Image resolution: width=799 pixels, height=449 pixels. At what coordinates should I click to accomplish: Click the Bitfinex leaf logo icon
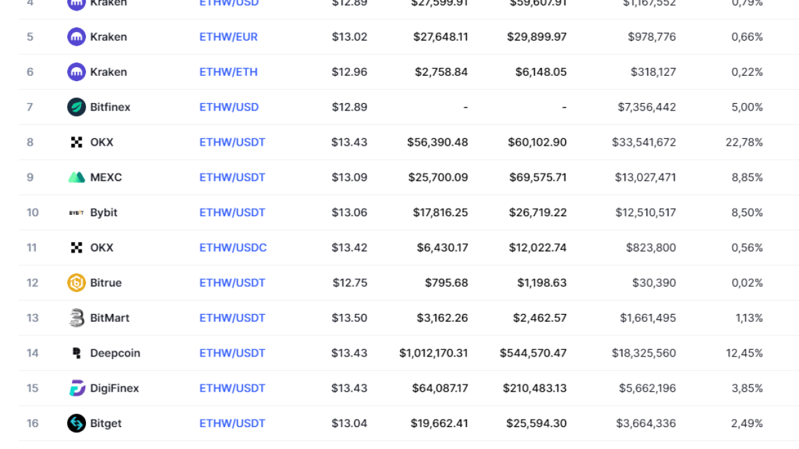[x=77, y=107]
